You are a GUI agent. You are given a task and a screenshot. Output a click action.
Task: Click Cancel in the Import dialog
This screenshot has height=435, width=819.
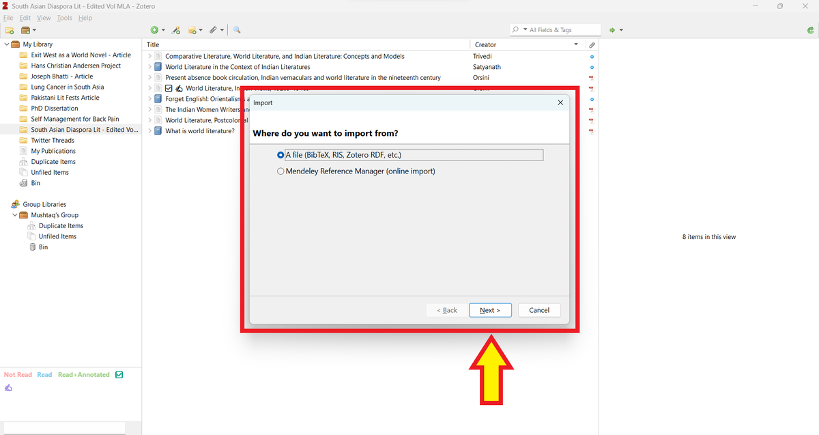click(x=539, y=310)
